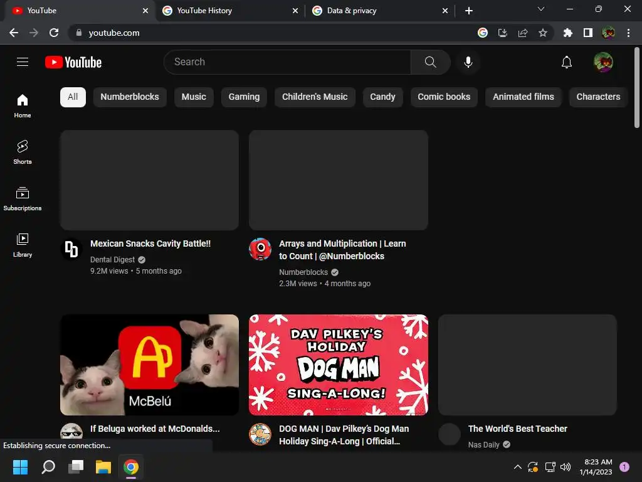Open volume control in system tray

566,467
